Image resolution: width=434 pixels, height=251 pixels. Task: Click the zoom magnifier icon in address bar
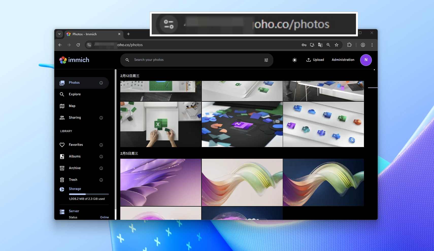328,45
